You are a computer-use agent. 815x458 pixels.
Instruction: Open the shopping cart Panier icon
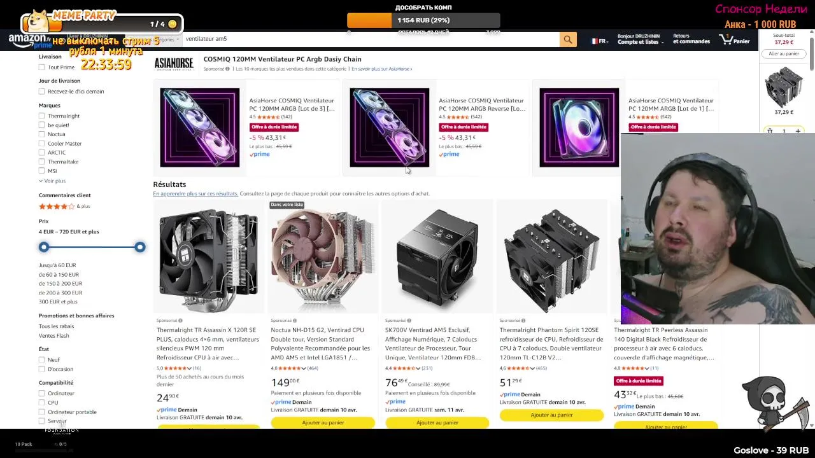pos(734,39)
